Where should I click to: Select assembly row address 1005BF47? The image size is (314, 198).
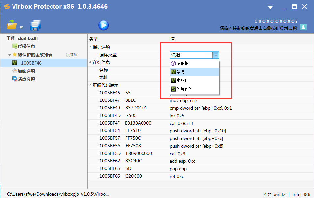click(110, 100)
